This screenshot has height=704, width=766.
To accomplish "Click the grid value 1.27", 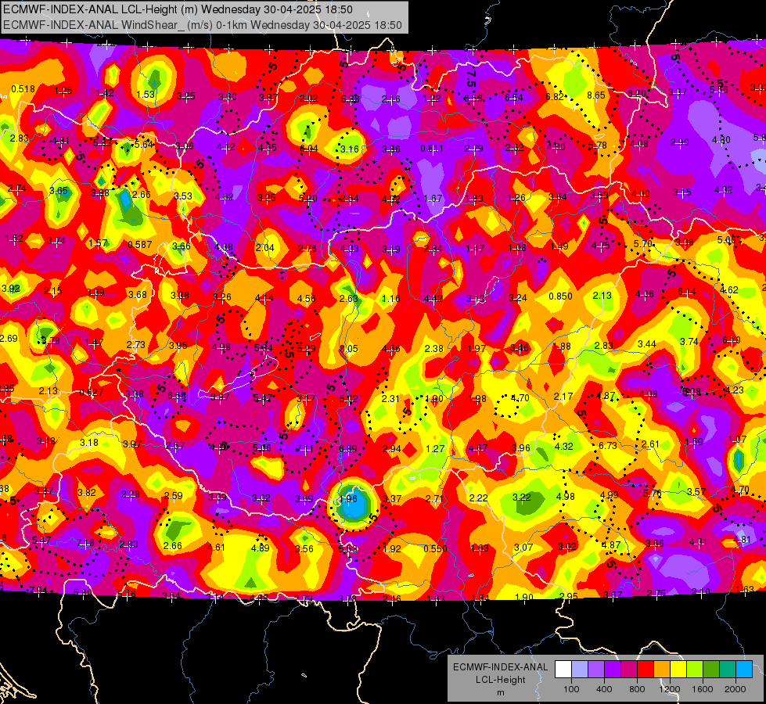I will coord(435,448).
